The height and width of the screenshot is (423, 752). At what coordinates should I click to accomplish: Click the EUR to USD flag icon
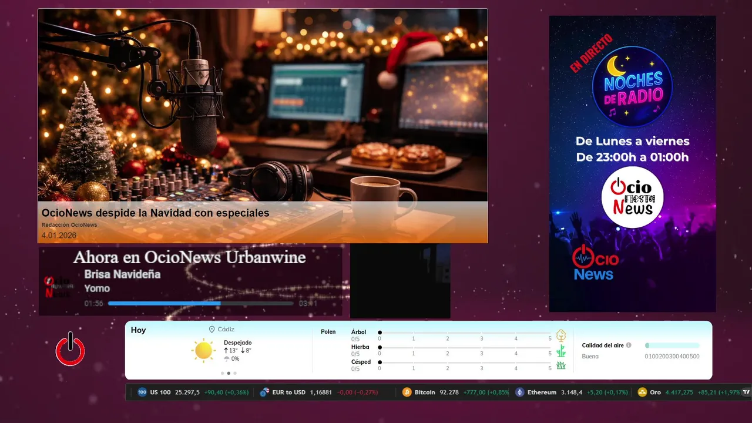pos(265,392)
